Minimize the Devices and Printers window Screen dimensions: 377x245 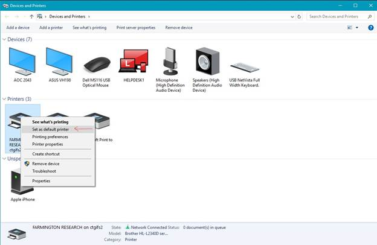(x=340, y=5)
